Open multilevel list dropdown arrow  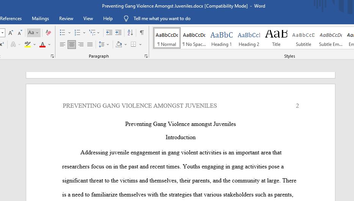pos(98,33)
